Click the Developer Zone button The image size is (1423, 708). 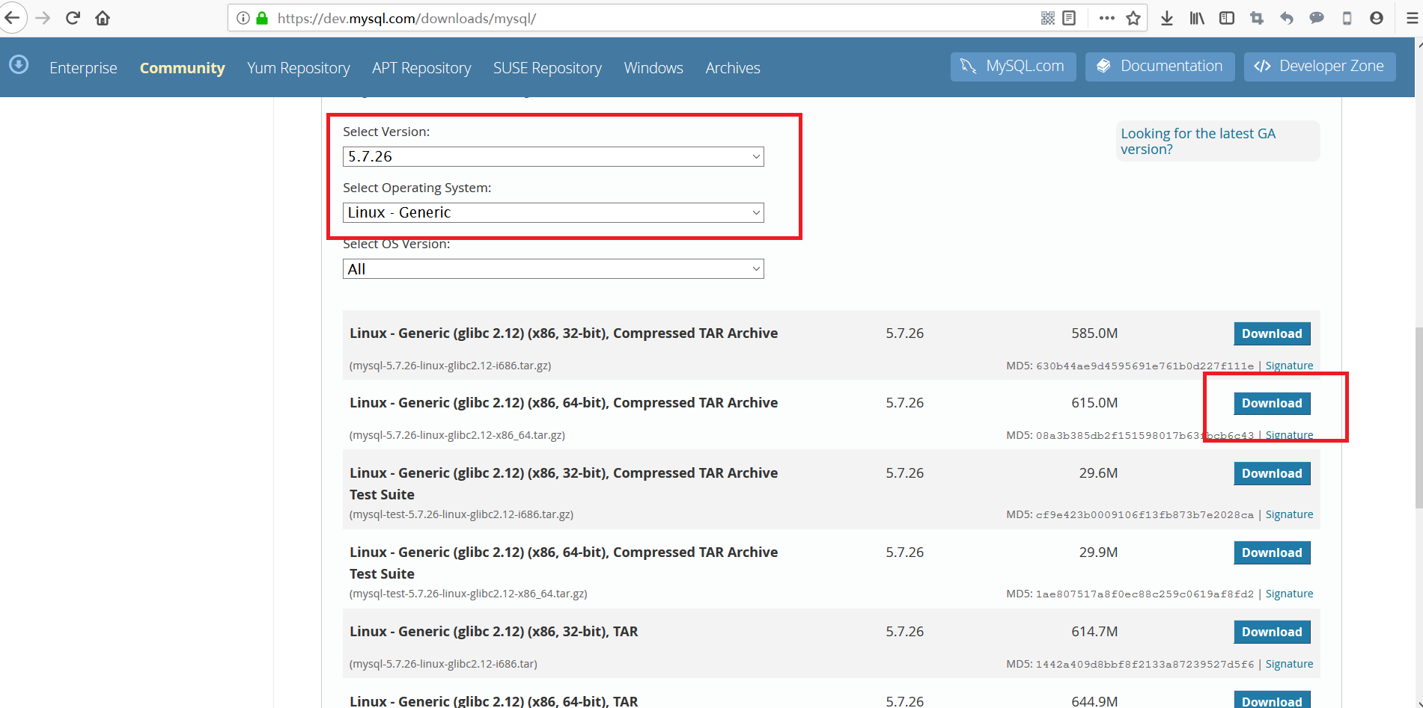pos(1320,67)
